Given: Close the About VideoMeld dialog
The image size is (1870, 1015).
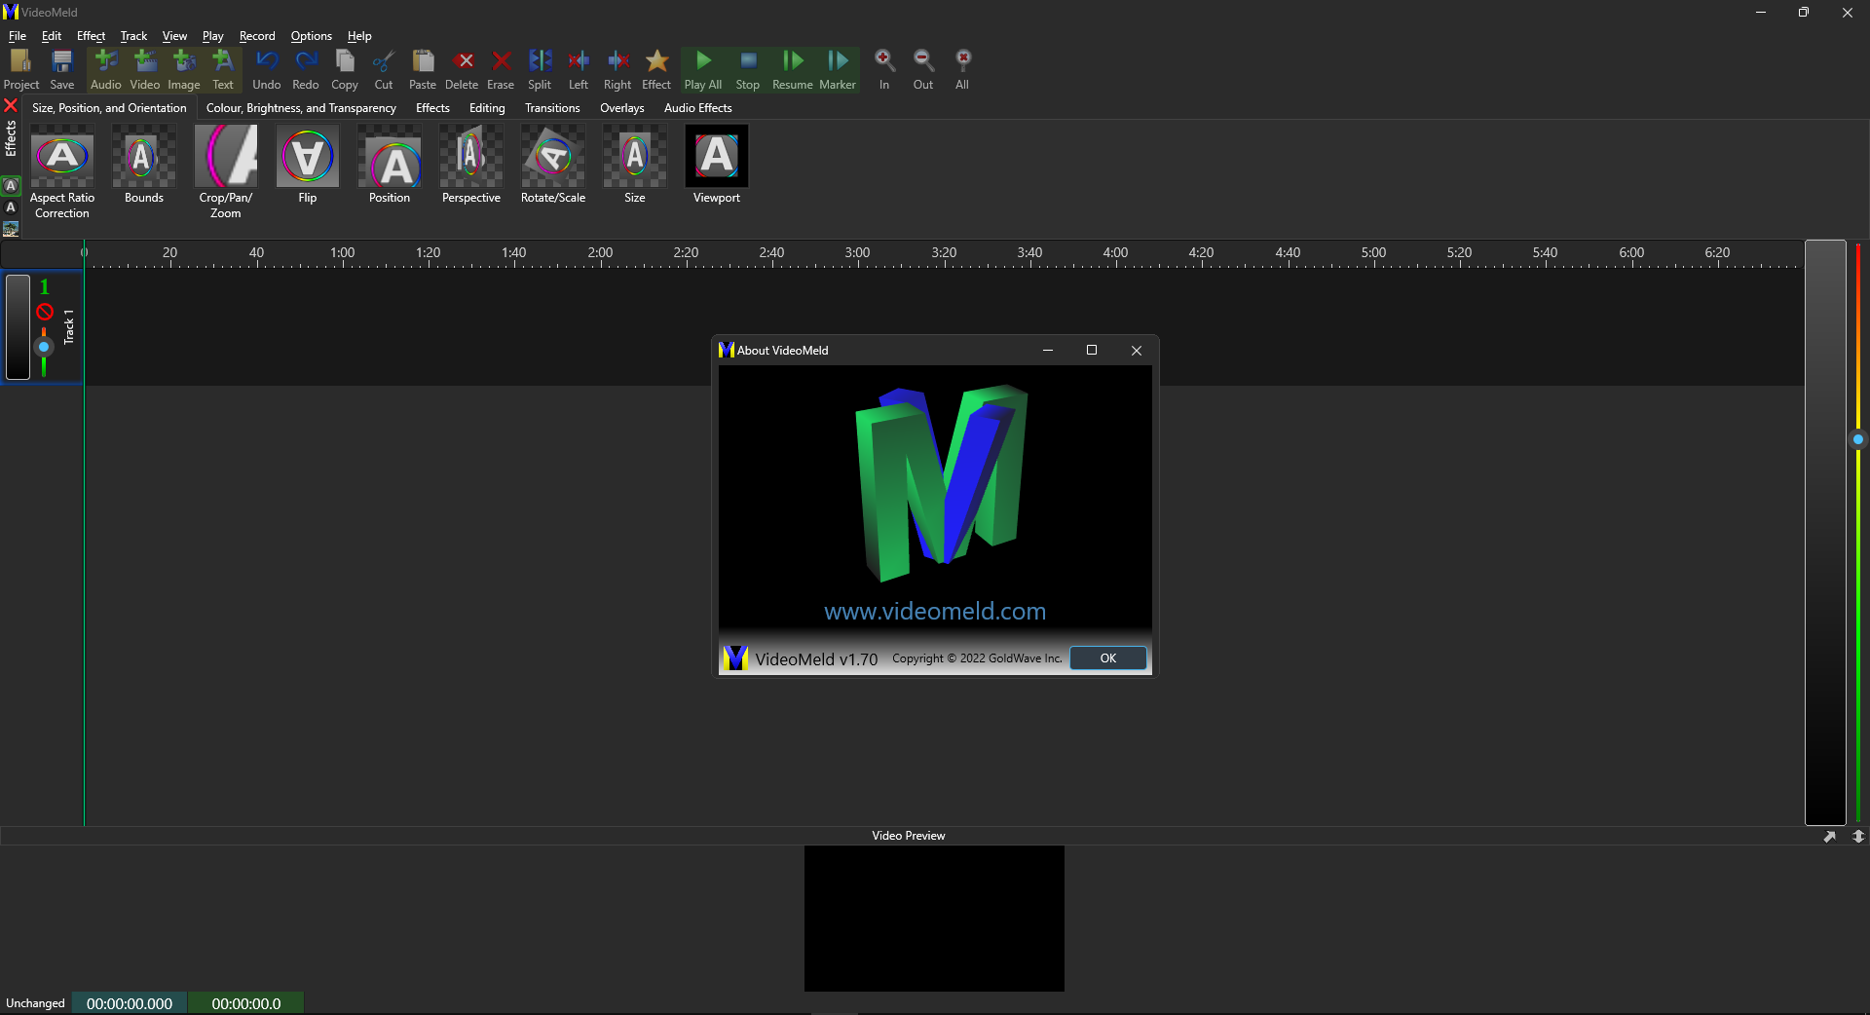Looking at the screenshot, I should pyautogui.click(x=1136, y=351).
